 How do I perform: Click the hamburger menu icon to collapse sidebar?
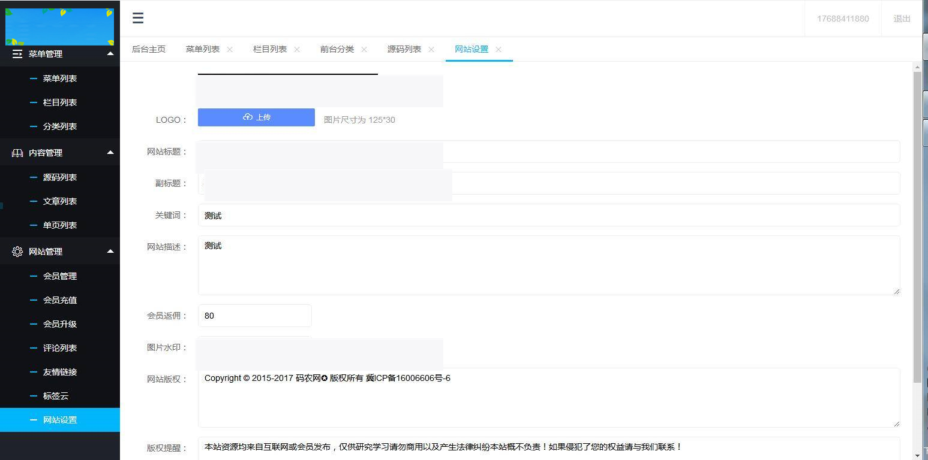point(138,18)
